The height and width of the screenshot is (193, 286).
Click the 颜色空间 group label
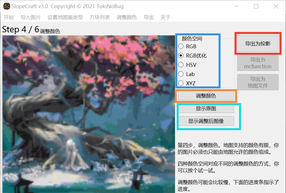coord(192,39)
